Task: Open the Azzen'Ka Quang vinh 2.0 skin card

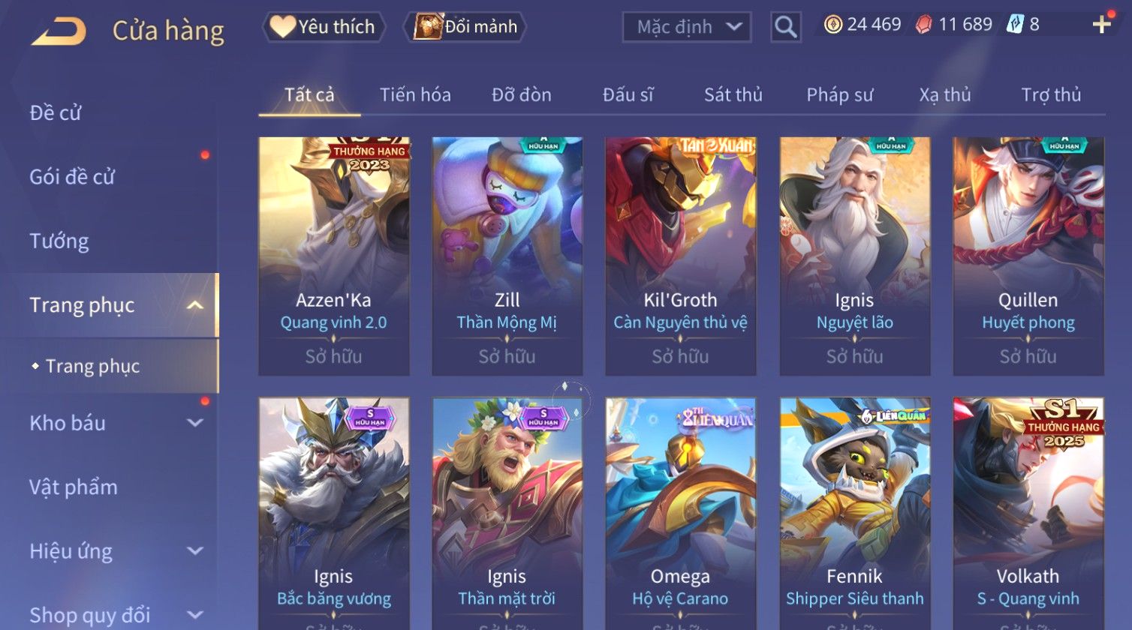Action: pyautogui.click(x=334, y=256)
